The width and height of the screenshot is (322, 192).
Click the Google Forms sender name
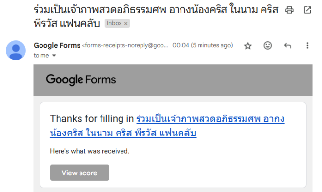click(x=57, y=45)
